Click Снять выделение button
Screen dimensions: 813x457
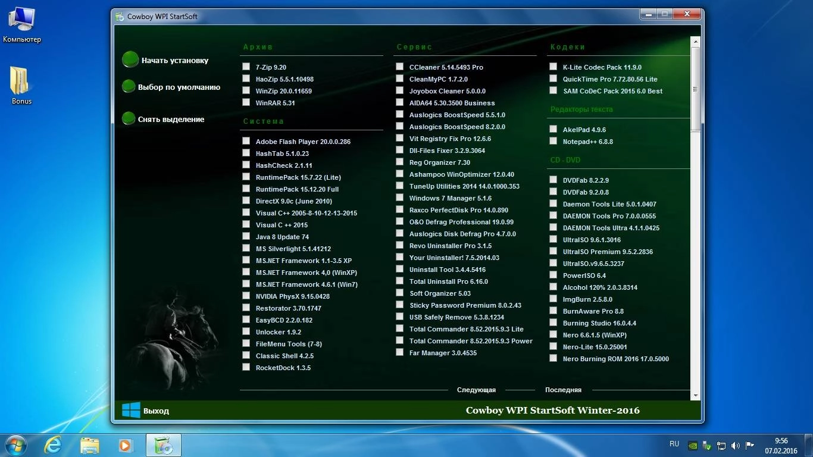[171, 119]
